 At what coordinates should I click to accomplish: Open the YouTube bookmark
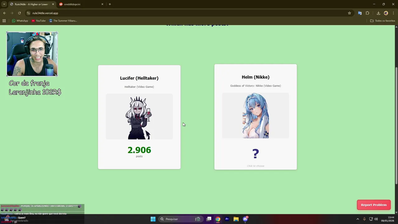click(x=39, y=21)
